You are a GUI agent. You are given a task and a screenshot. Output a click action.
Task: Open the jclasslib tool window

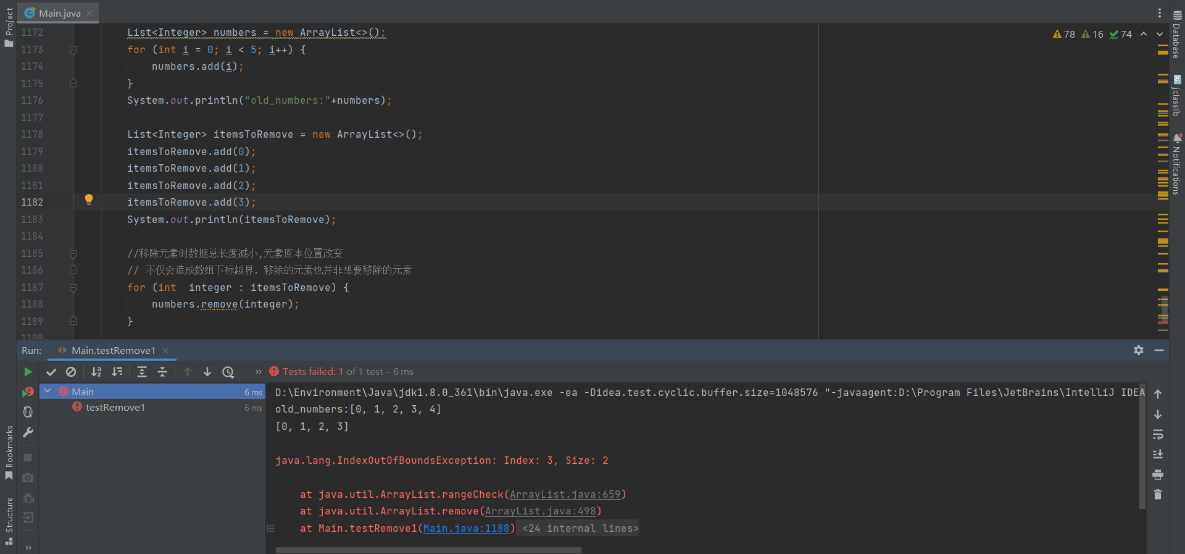click(1177, 96)
